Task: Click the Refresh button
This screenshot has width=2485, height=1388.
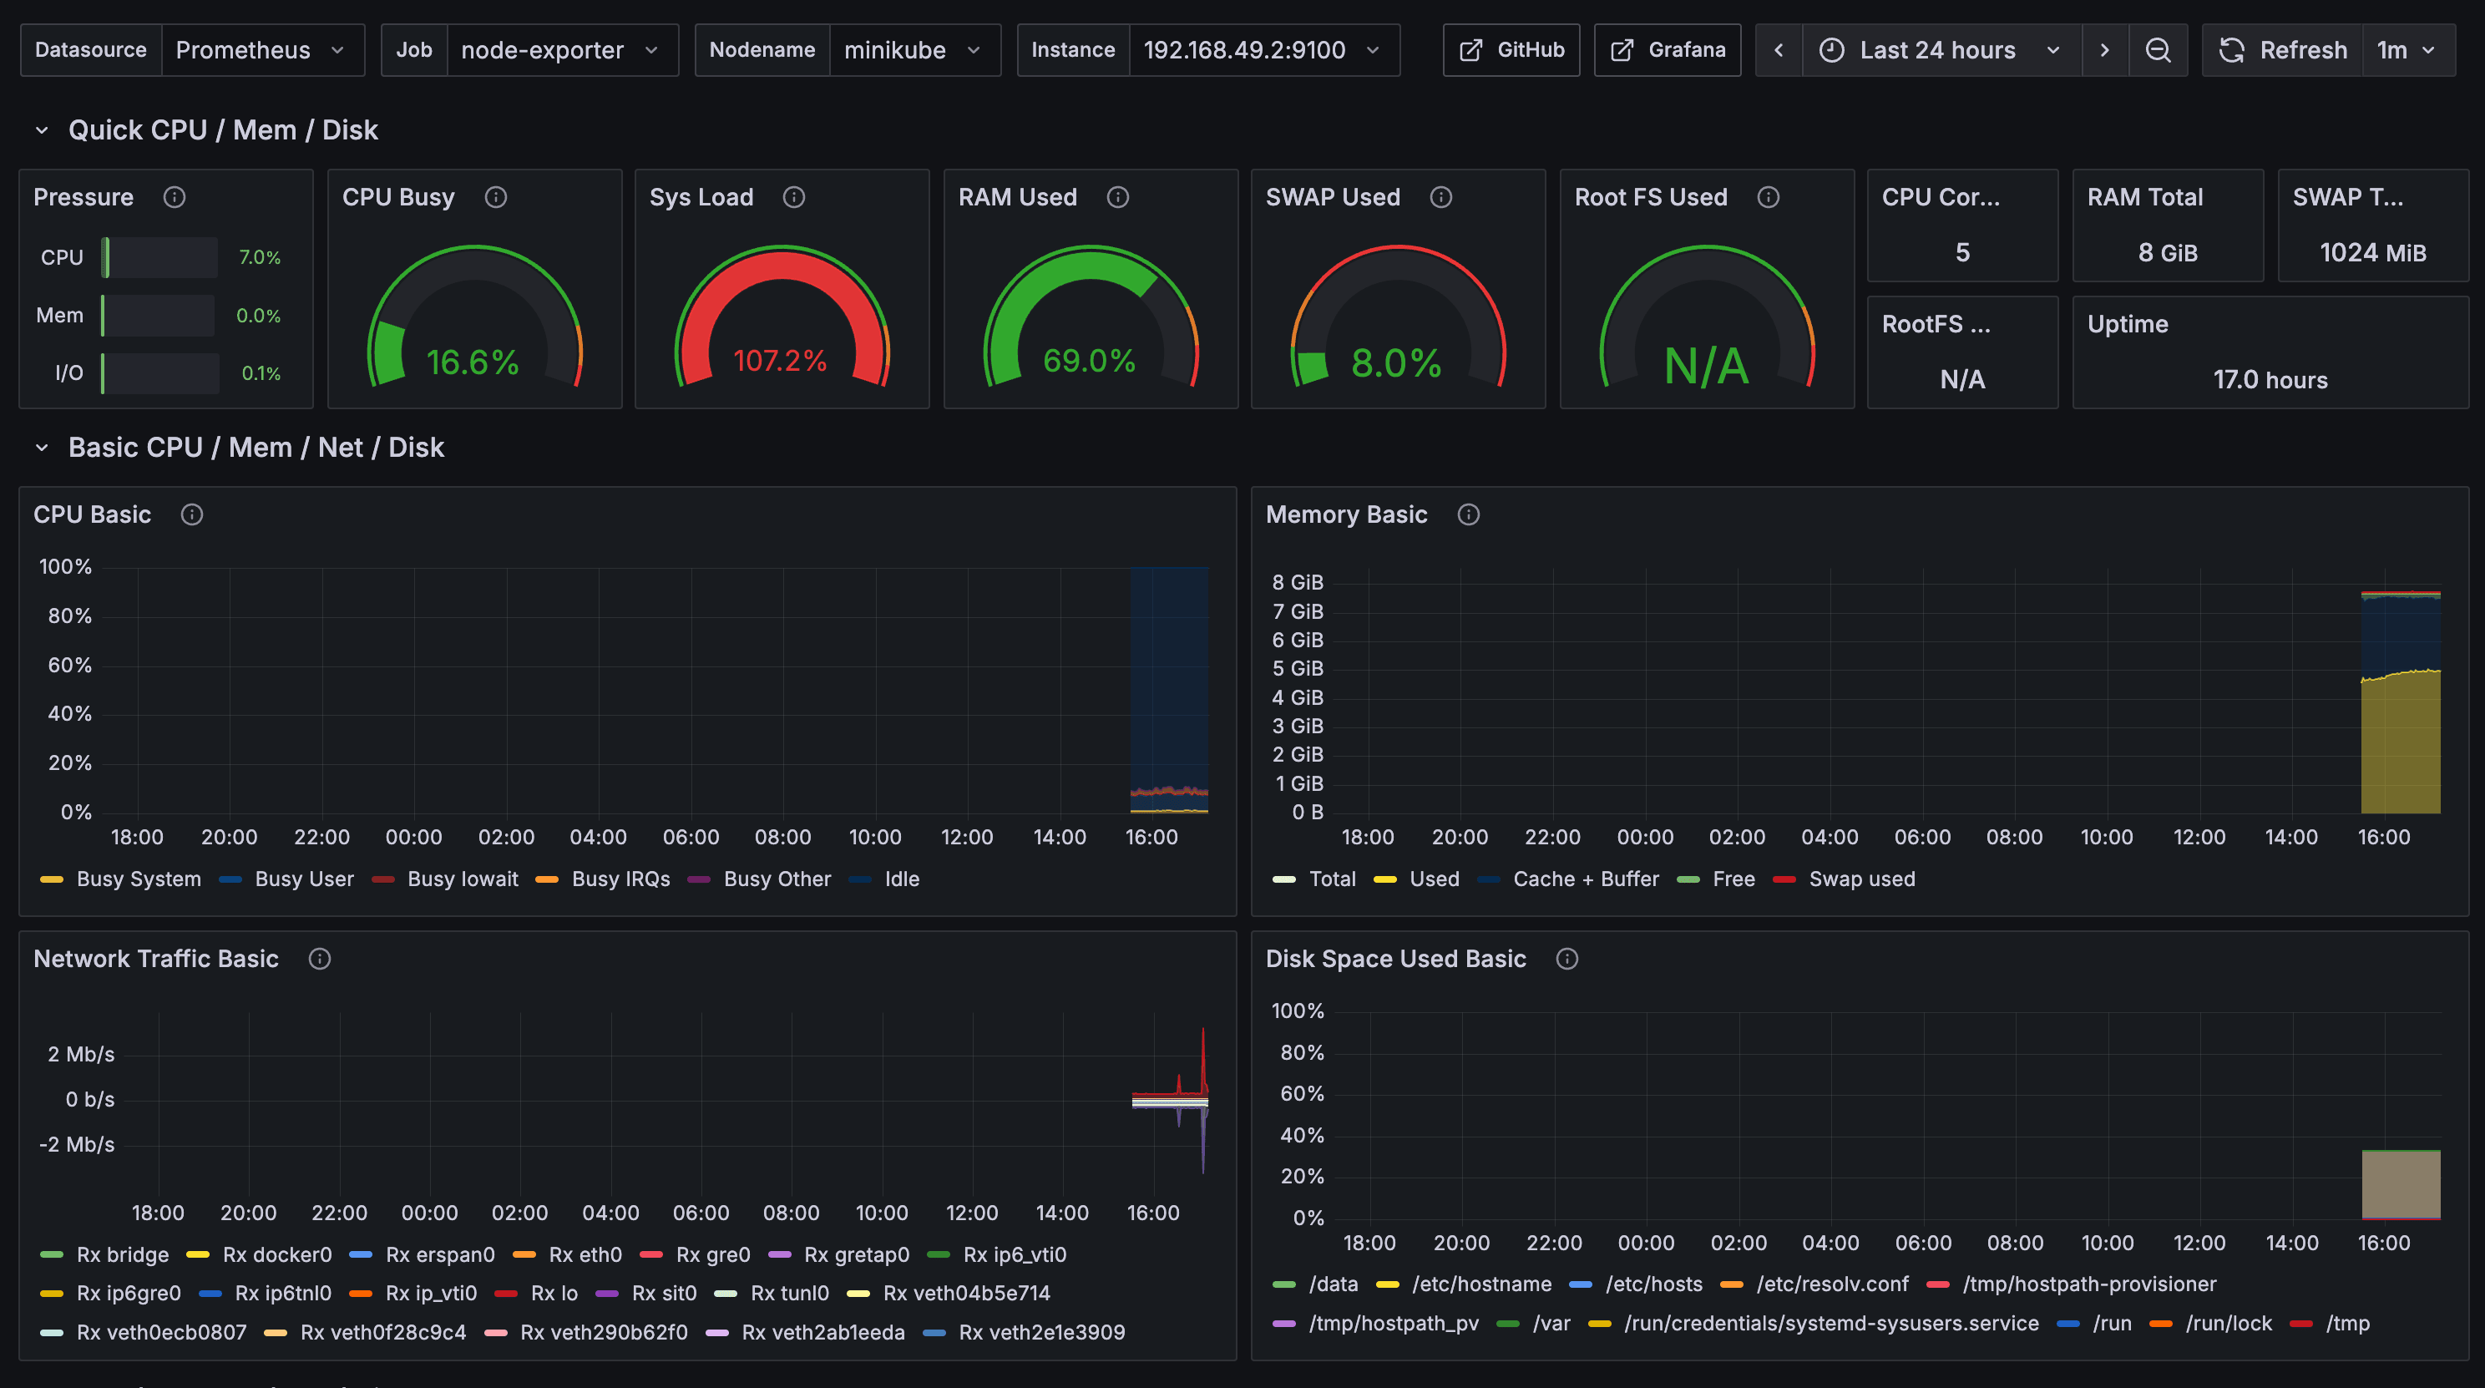Action: click(x=2282, y=49)
